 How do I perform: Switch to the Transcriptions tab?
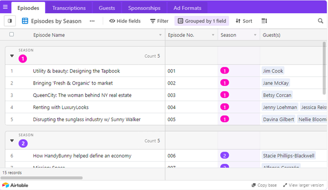click(x=69, y=8)
